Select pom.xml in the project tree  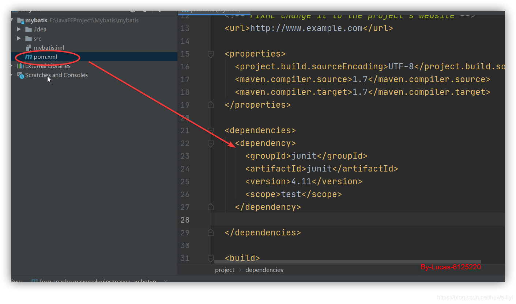tap(45, 57)
